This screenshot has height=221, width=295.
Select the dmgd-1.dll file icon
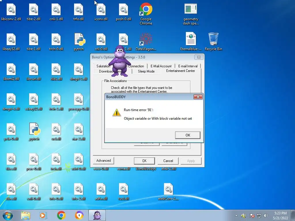tap(79, 72)
